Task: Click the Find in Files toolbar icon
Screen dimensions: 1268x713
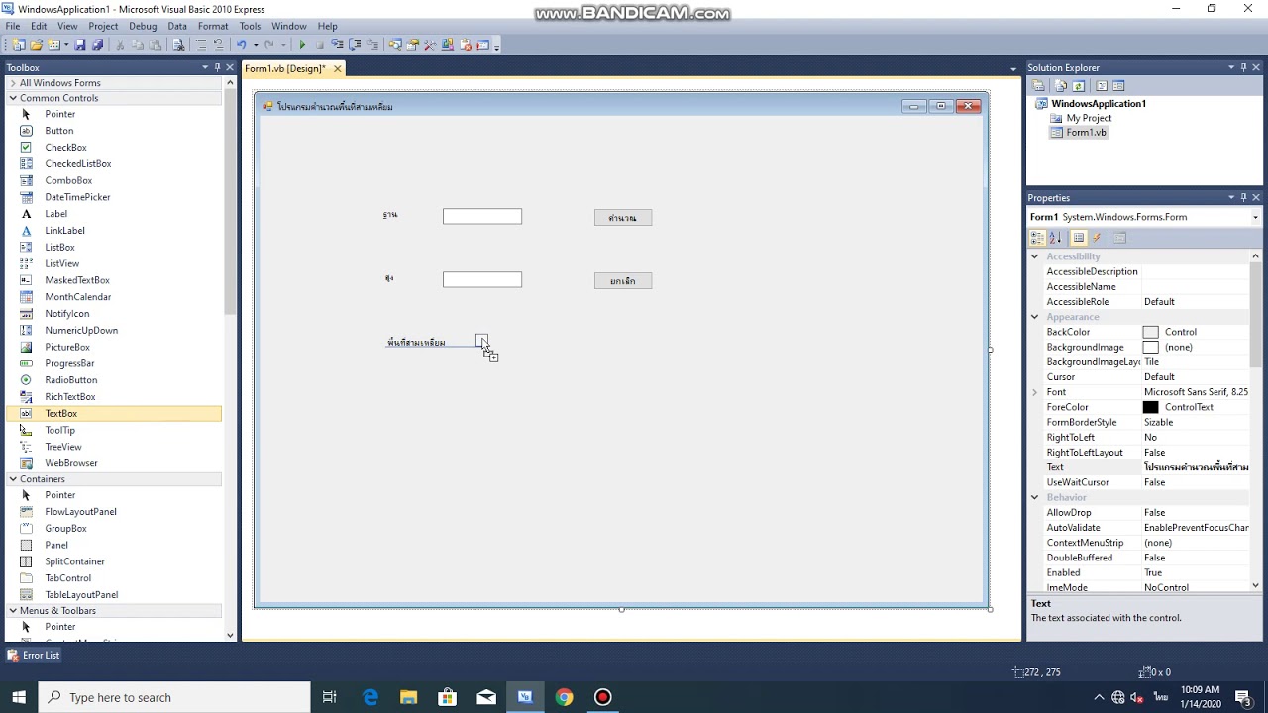Action: pos(178,45)
